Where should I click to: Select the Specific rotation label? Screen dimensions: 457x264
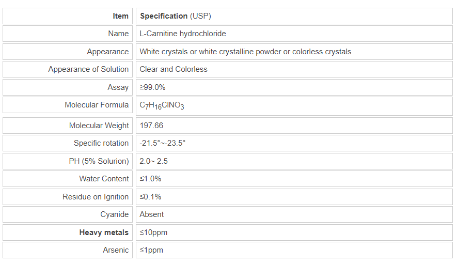click(x=101, y=143)
